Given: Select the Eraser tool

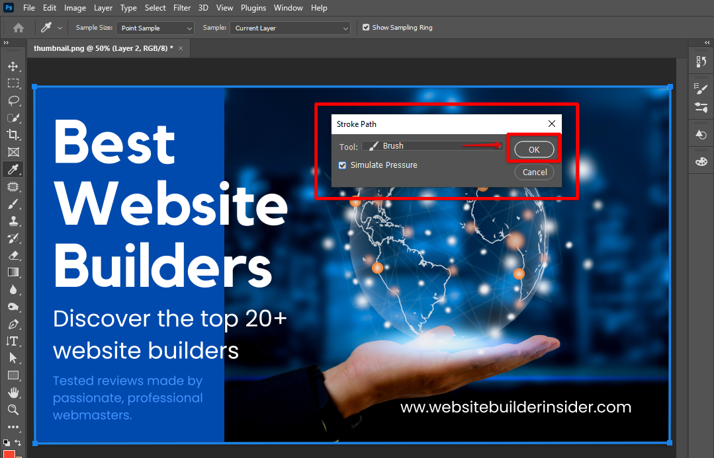Looking at the screenshot, I should tap(13, 255).
